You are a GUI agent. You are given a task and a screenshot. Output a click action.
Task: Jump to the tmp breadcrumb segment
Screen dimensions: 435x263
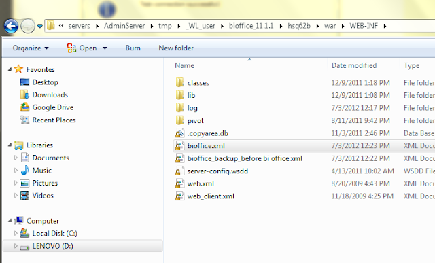165,26
